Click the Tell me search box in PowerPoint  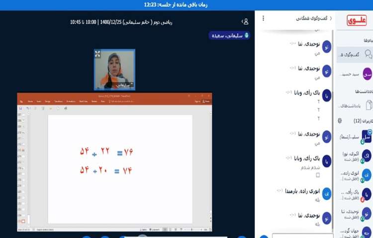coord(121,102)
